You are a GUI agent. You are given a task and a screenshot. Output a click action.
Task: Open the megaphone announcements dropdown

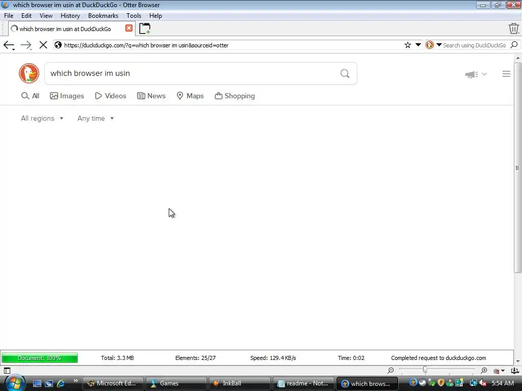coord(476,74)
